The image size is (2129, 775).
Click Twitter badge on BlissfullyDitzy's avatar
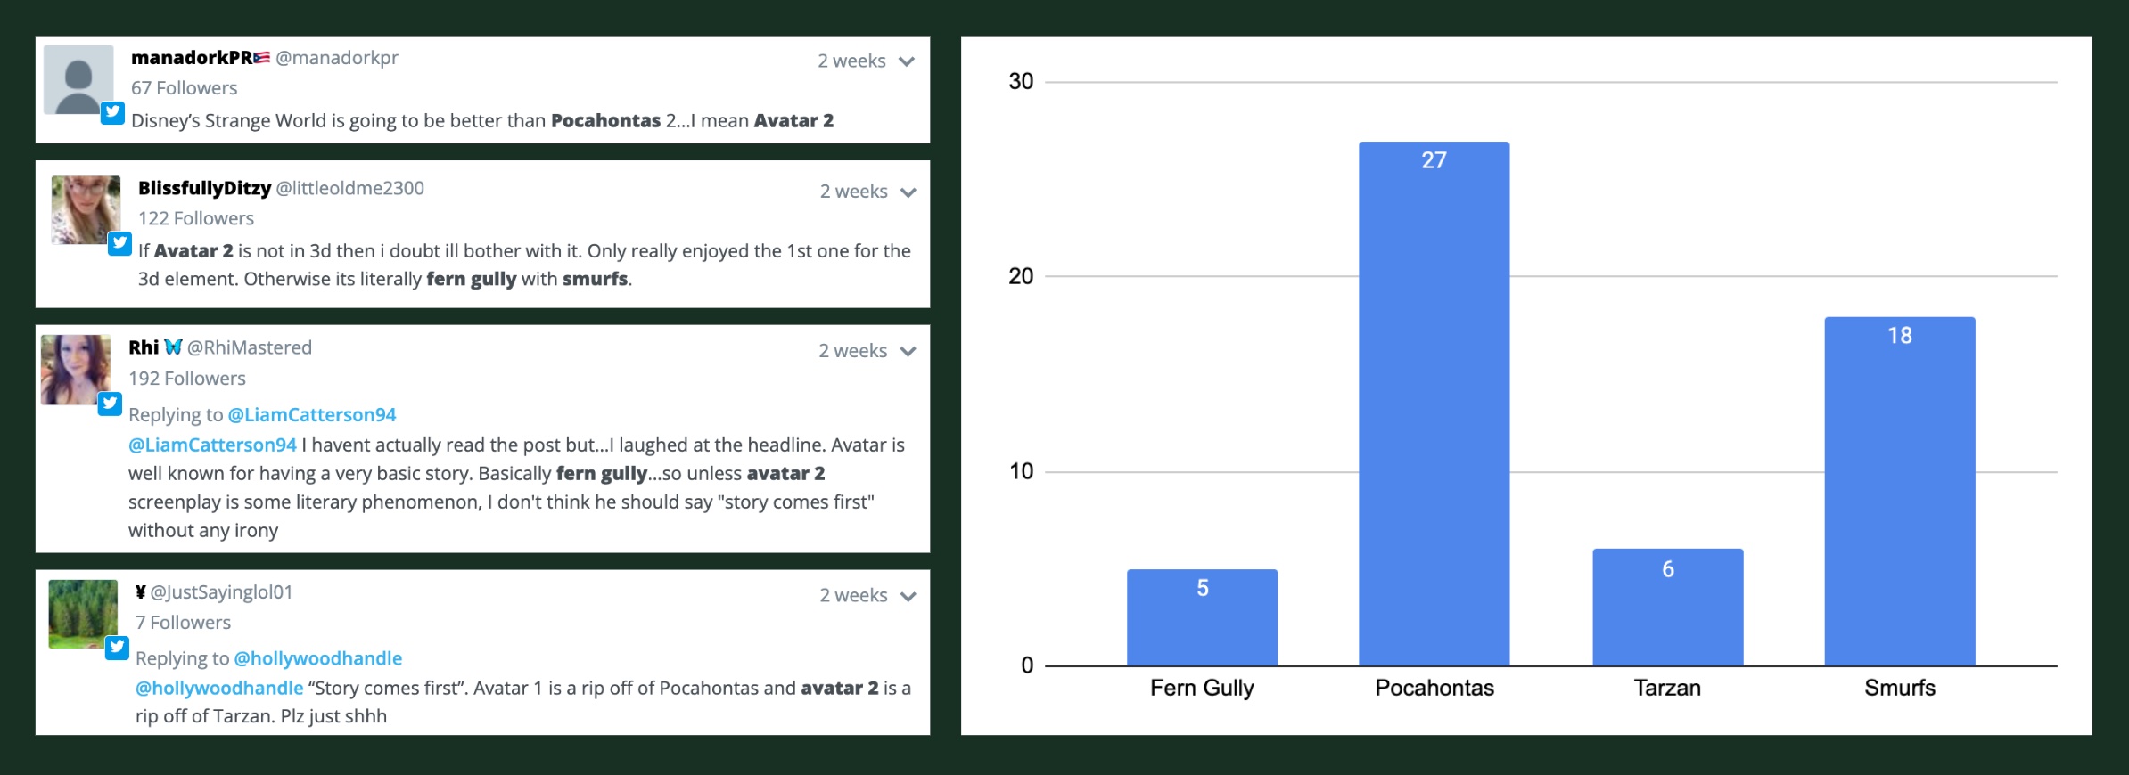tap(119, 243)
